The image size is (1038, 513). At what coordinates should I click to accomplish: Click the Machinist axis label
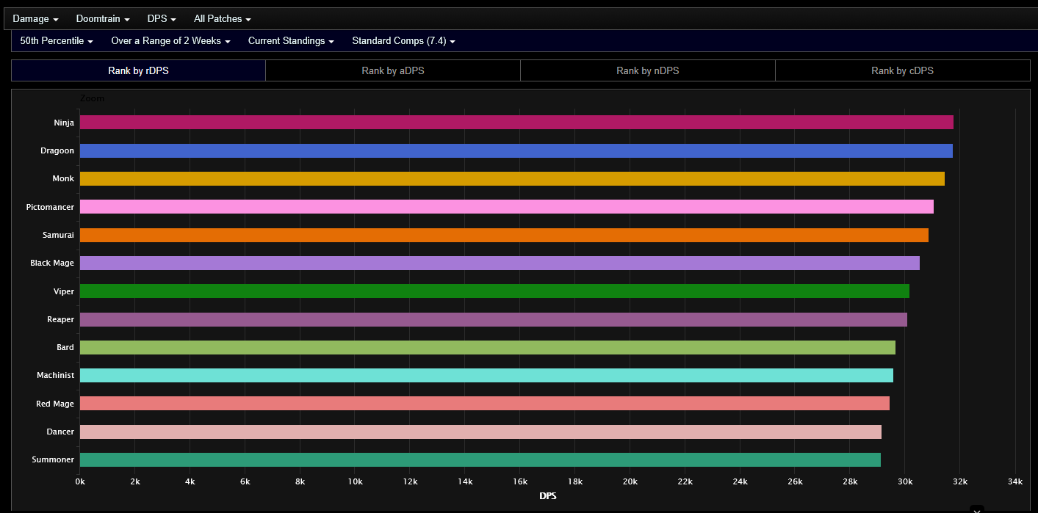click(x=56, y=375)
